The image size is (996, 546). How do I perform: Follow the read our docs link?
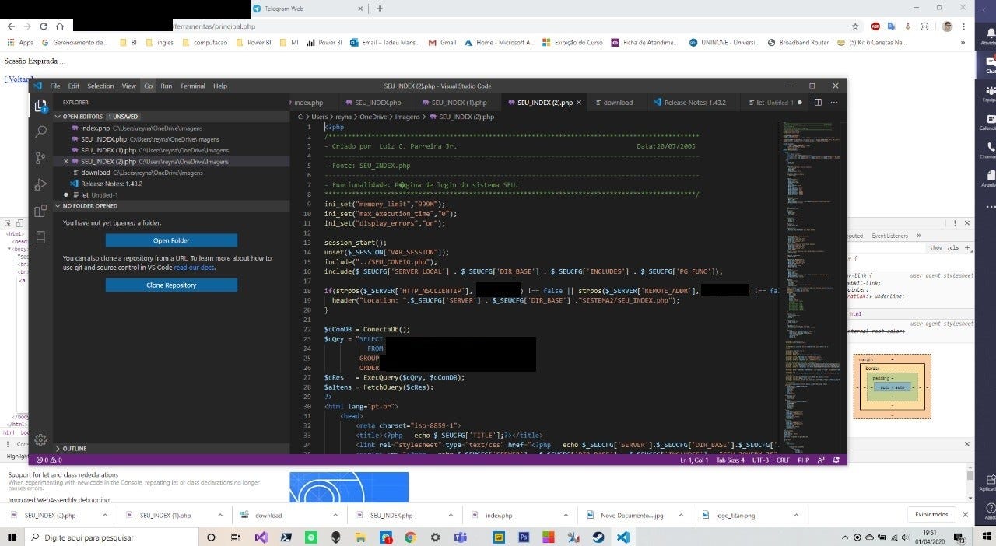tap(193, 268)
